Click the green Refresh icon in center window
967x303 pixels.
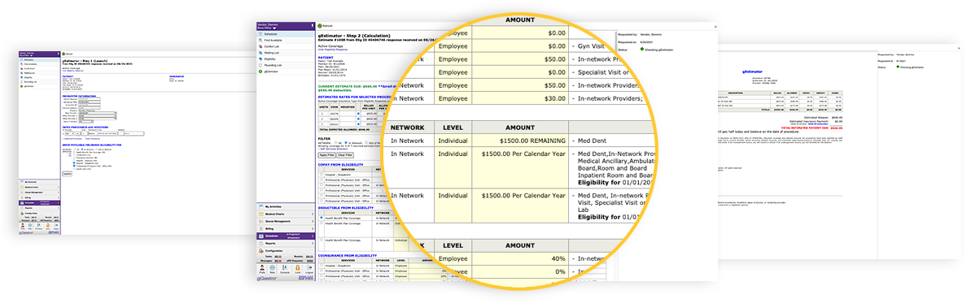tap(319, 26)
